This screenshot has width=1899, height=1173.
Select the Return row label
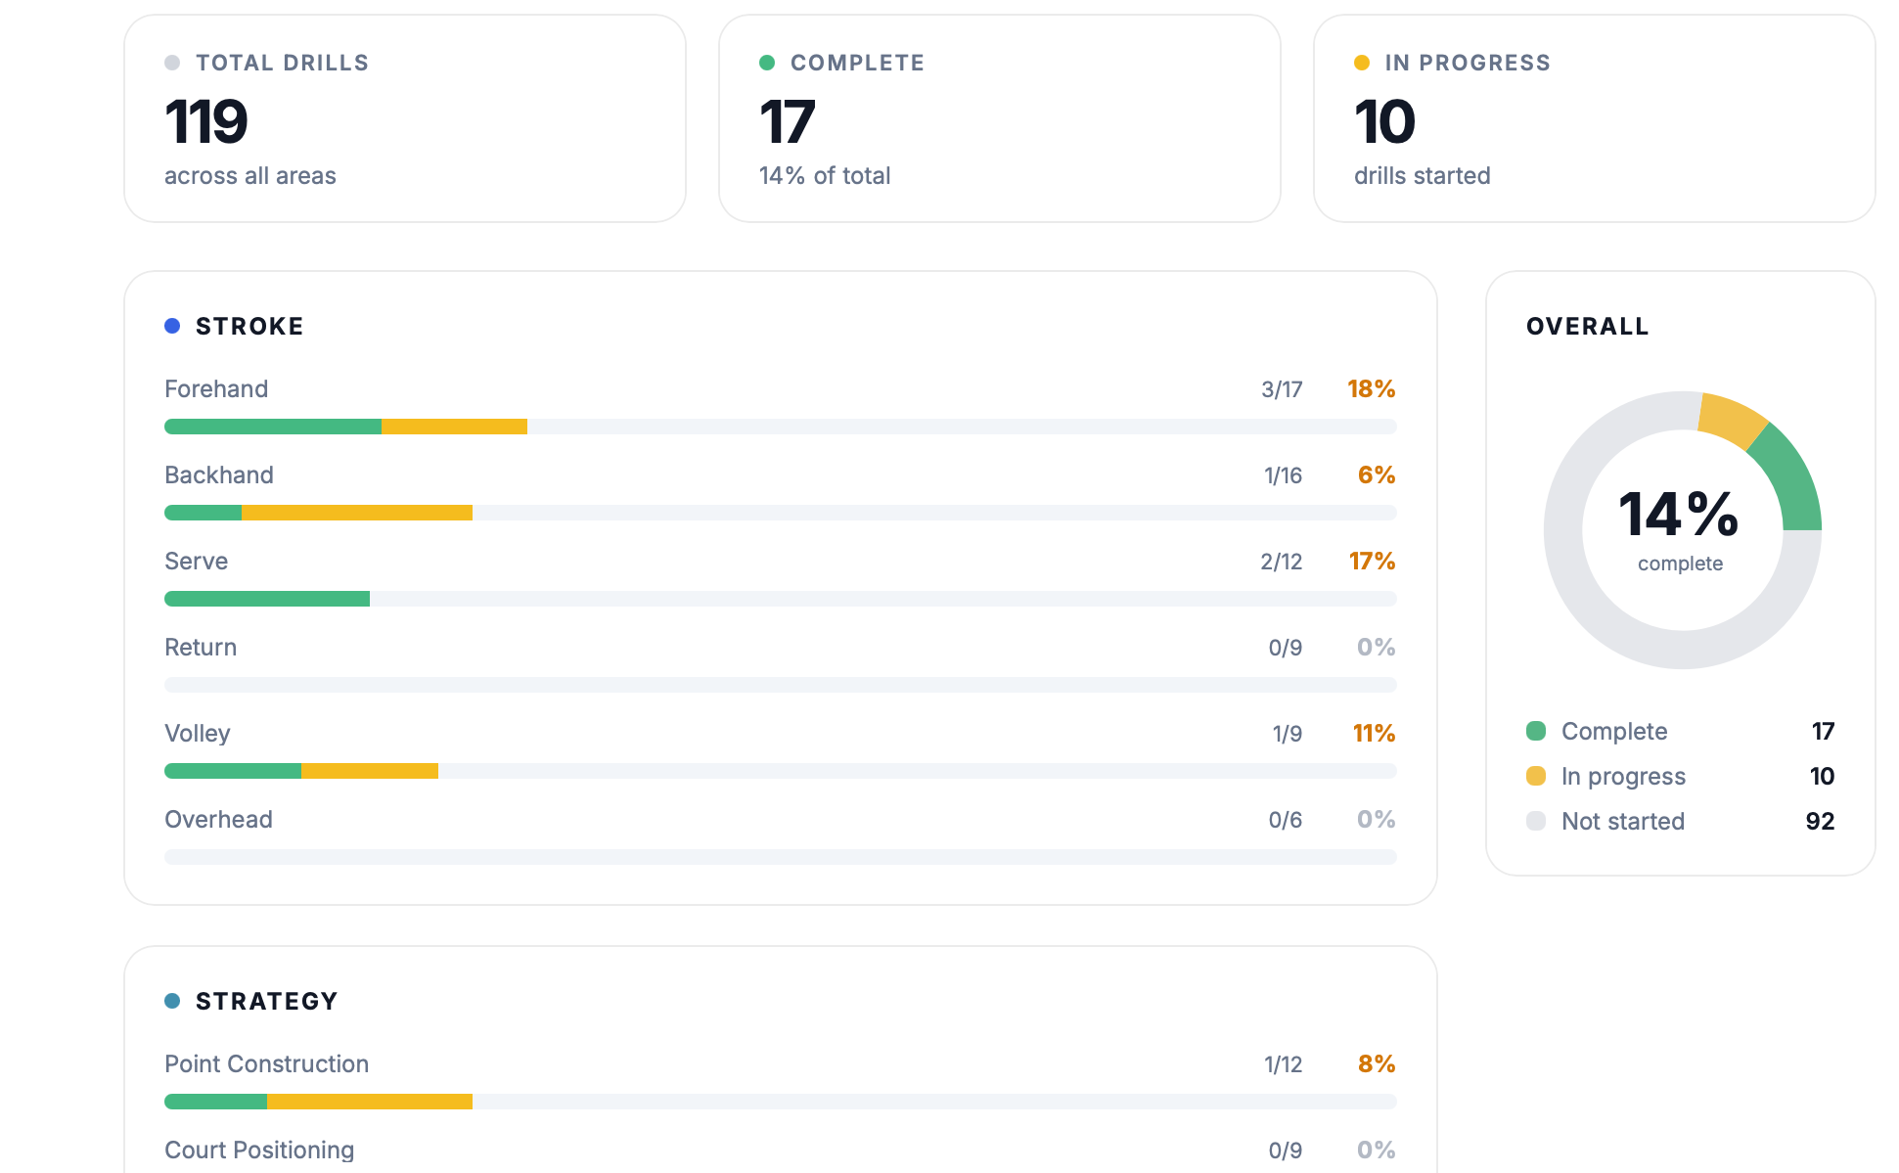[201, 648]
